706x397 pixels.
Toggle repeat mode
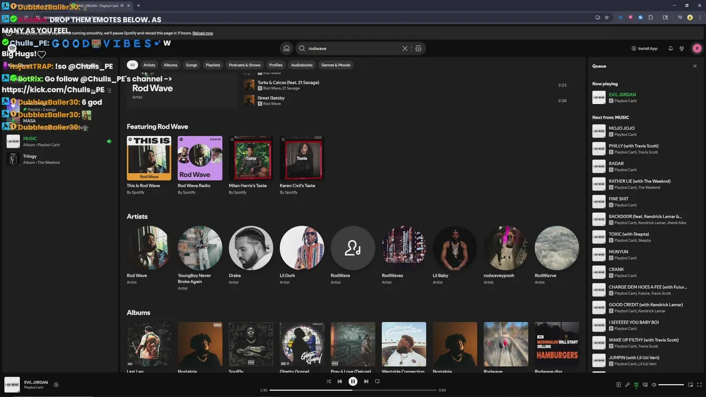point(377,382)
